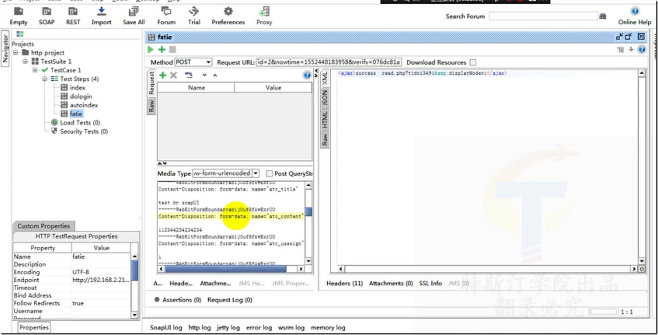Submit request with green play button
The width and height of the screenshot is (658, 335).
click(151, 50)
